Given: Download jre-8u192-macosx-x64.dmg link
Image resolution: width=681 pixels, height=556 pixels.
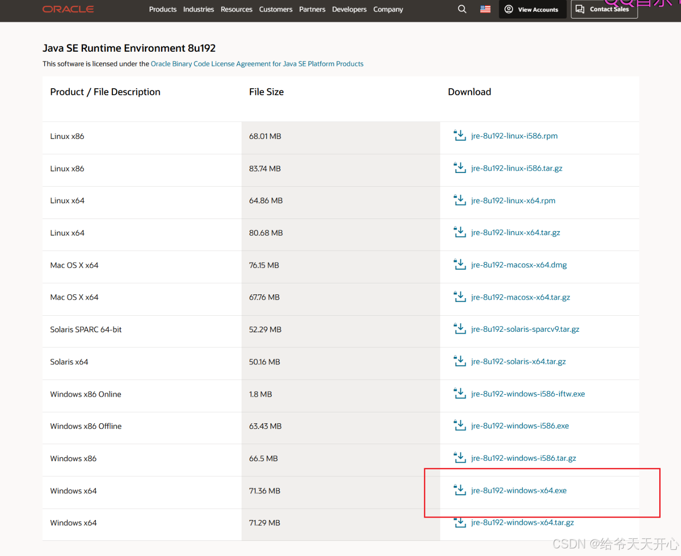Looking at the screenshot, I should 519,264.
